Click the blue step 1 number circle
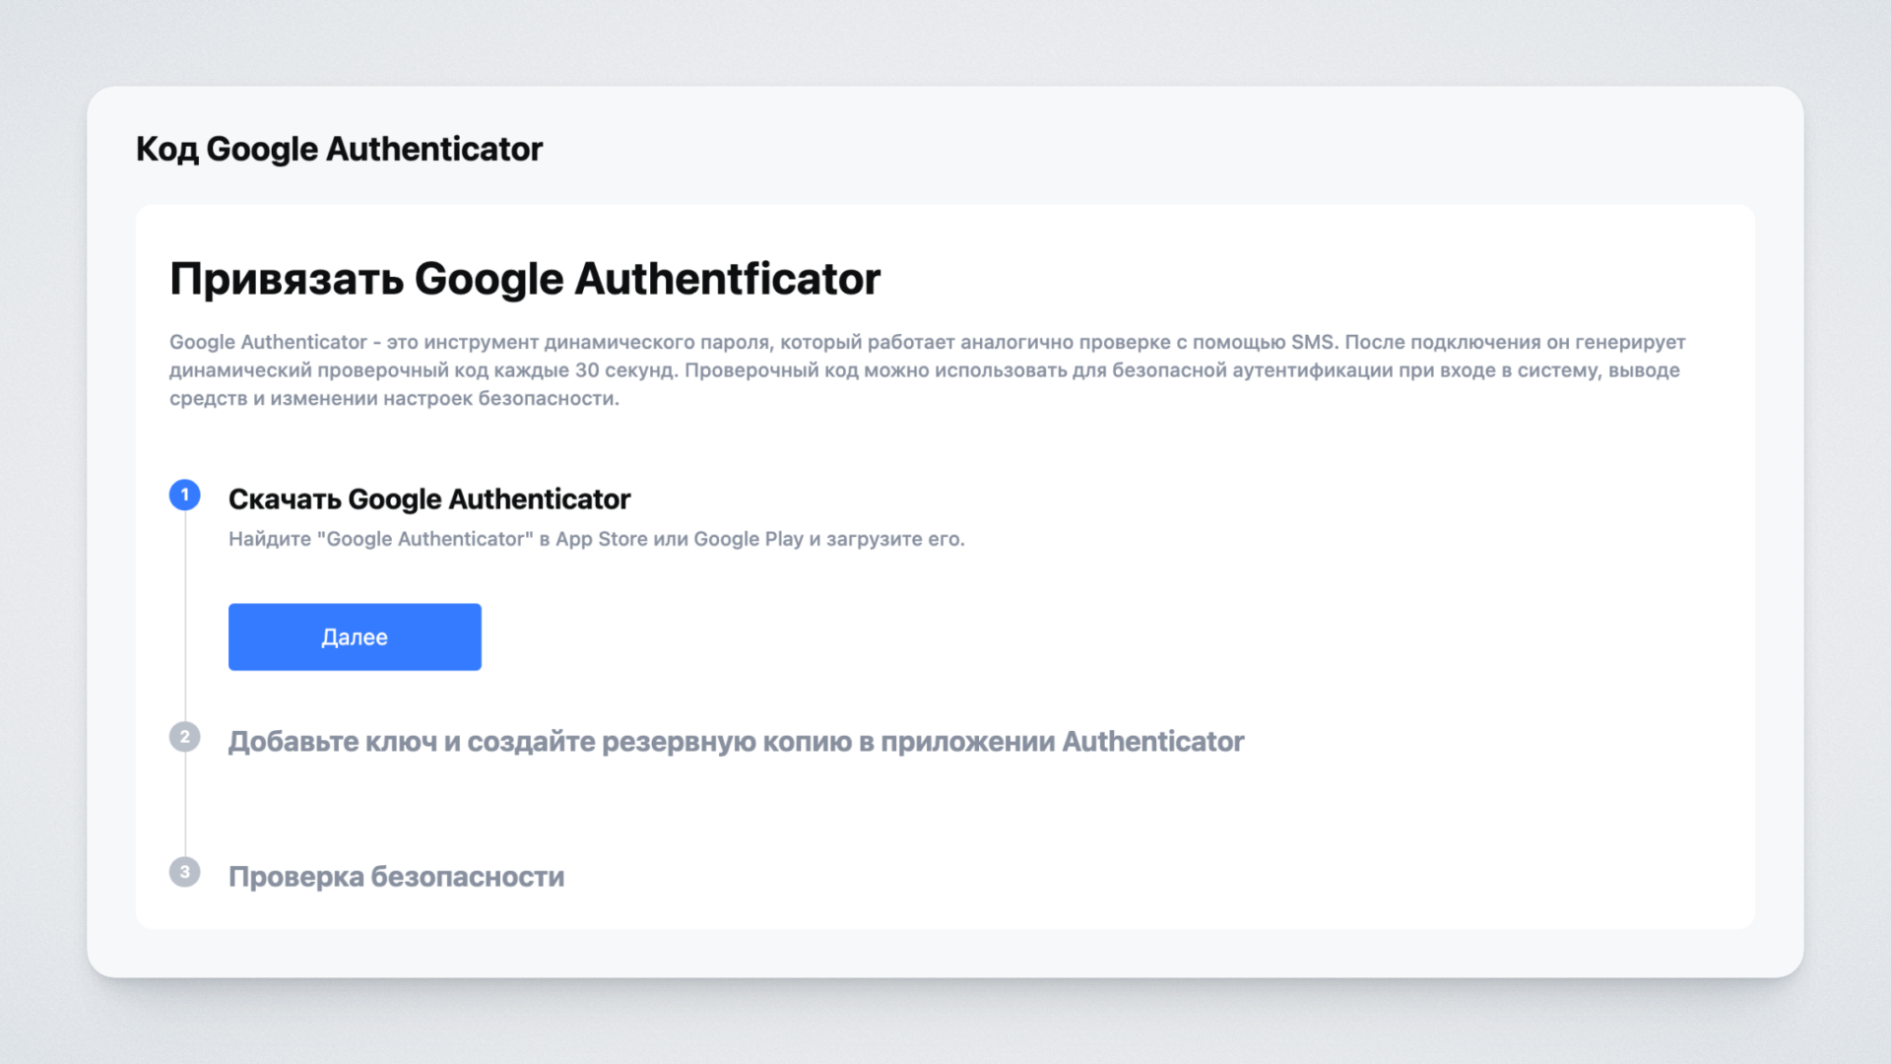The image size is (1891, 1064). (184, 495)
